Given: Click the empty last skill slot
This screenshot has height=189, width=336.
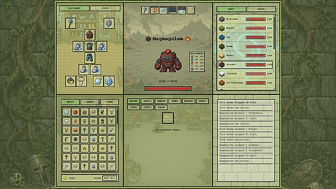Looking at the screenshot, I should (190, 10).
